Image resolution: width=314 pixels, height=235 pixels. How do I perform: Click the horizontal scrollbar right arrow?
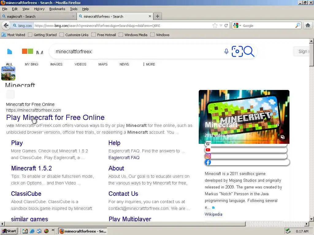(307, 224)
